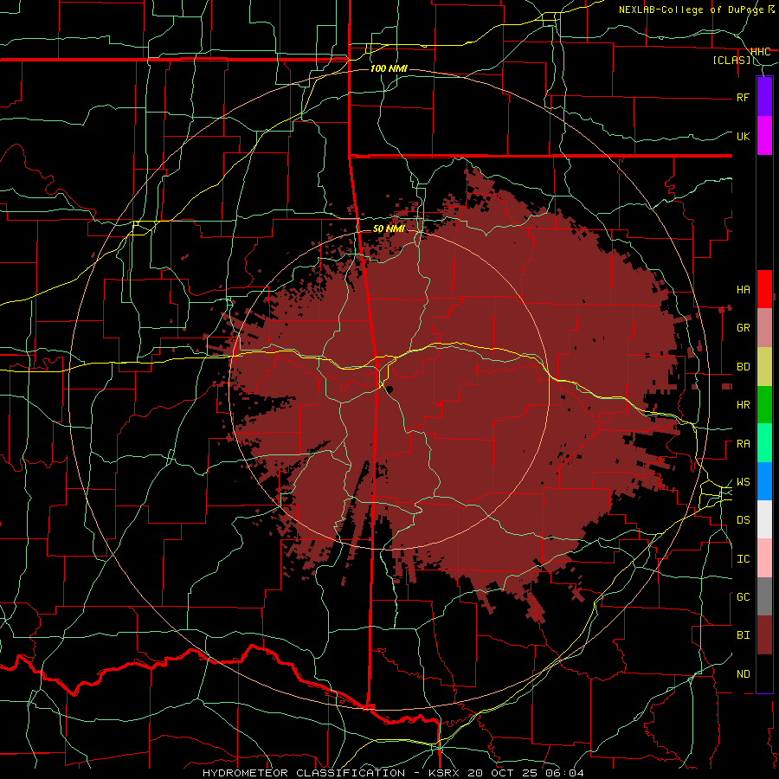Click the ND legend label
This screenshot has width=779, height=779.
pyautogui.click(x=744, y=674)
